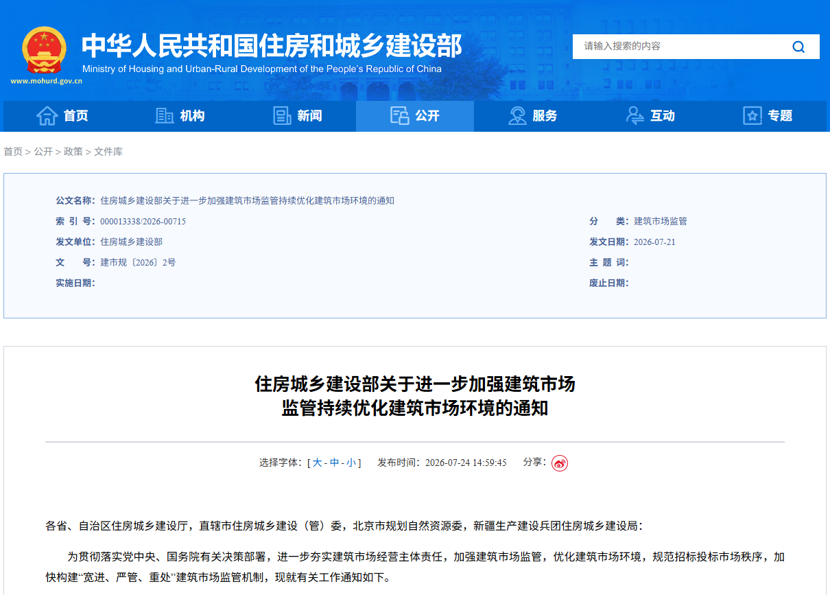The width and height of the screenshot is (830, 595).
Task: Click the building icon beside 机构
Action: pos(165,116)
